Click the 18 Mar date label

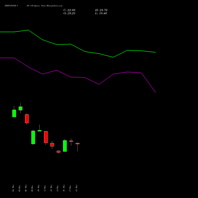(x=76, y=188)
